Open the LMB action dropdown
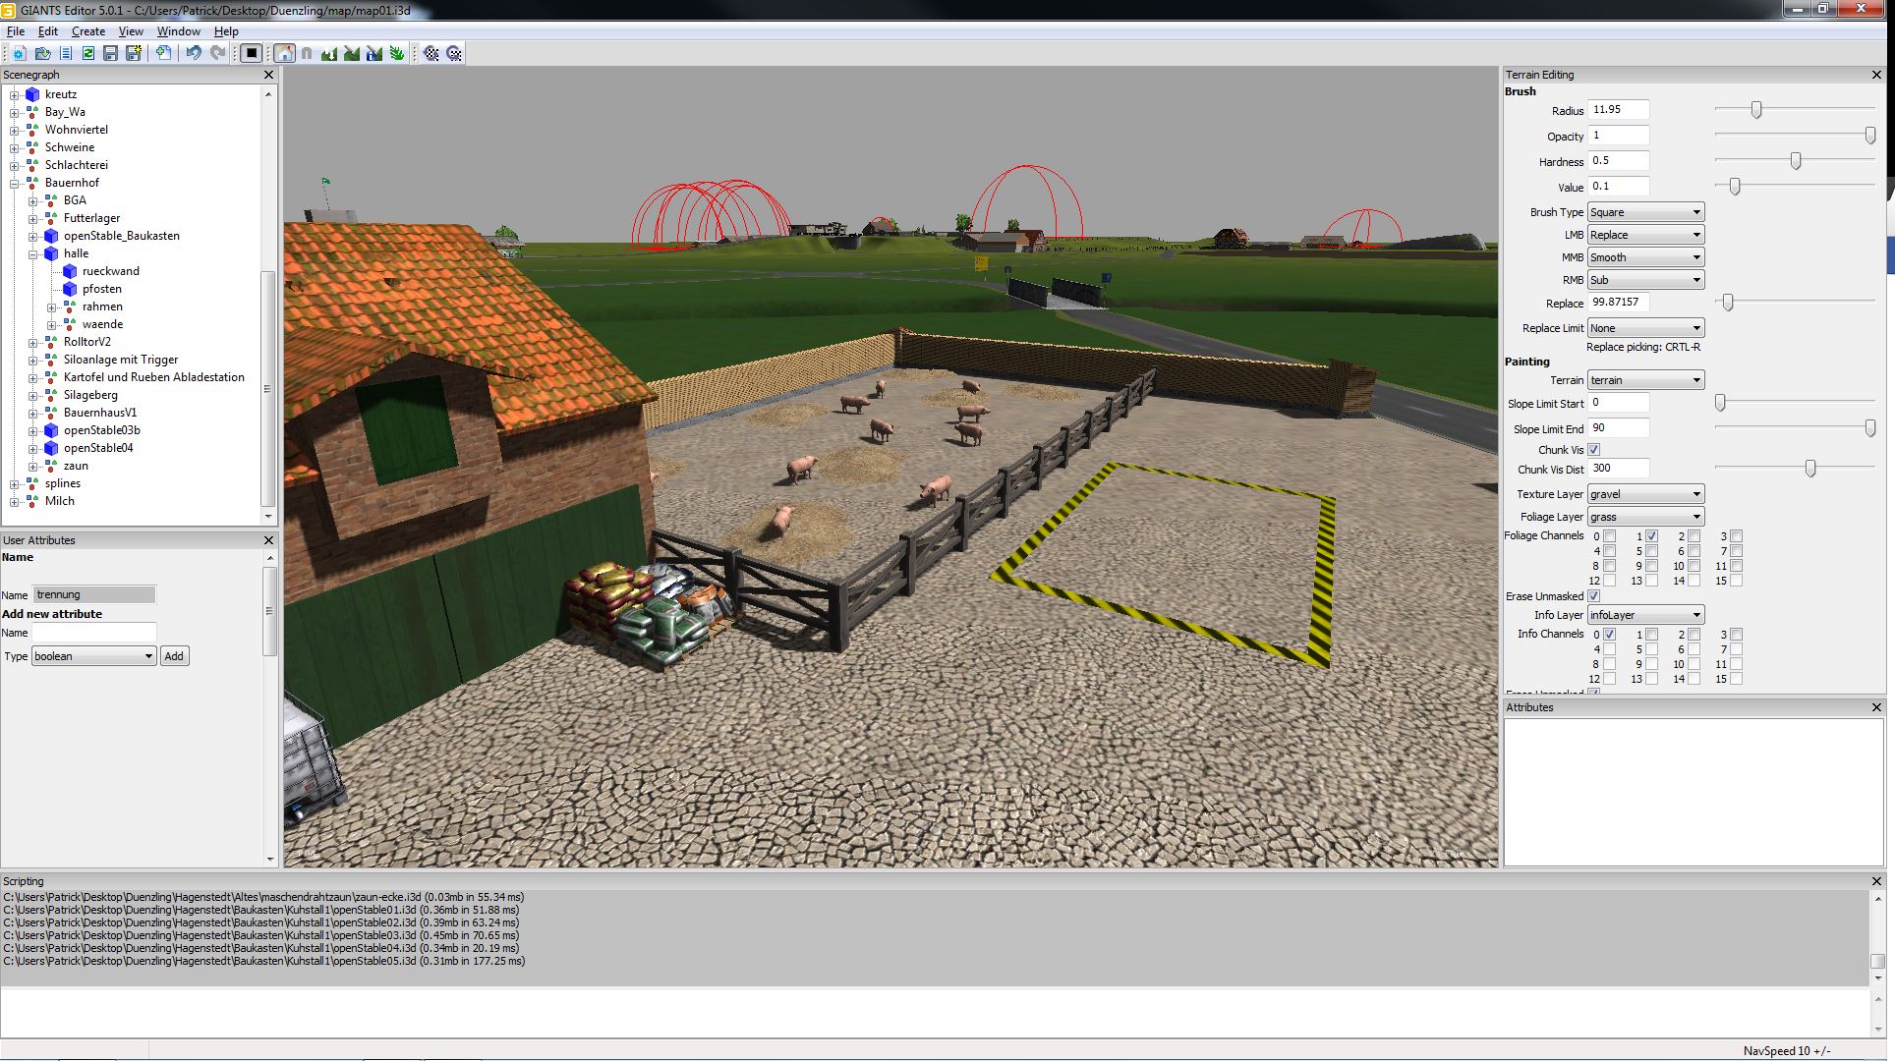Screen dimensions: 1895x1061 (1645, 235)
